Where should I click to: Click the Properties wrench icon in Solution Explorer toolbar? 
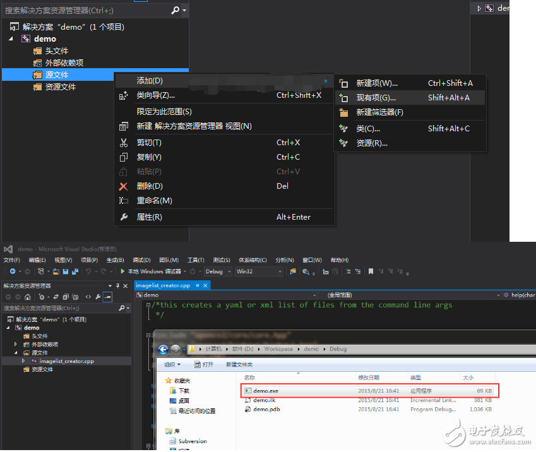tap(98, 297)
